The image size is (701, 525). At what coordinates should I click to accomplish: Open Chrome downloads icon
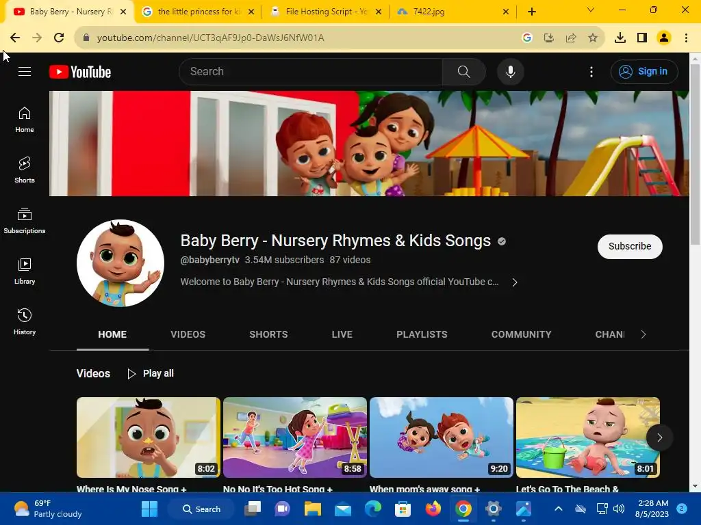click(620, 38)
